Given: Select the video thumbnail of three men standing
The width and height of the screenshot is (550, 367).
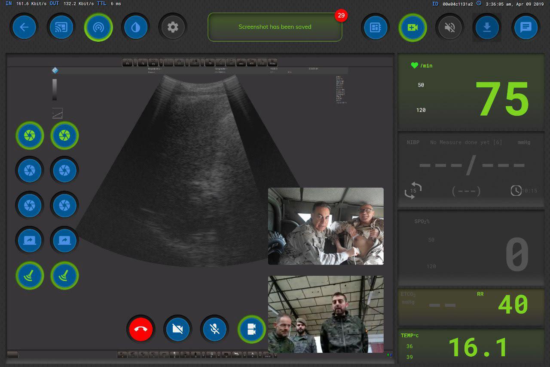Looking at the screenshot, I should (x=326, y=315).
